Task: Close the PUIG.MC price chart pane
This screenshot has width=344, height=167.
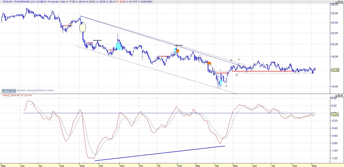Action: tap(342, 2)
